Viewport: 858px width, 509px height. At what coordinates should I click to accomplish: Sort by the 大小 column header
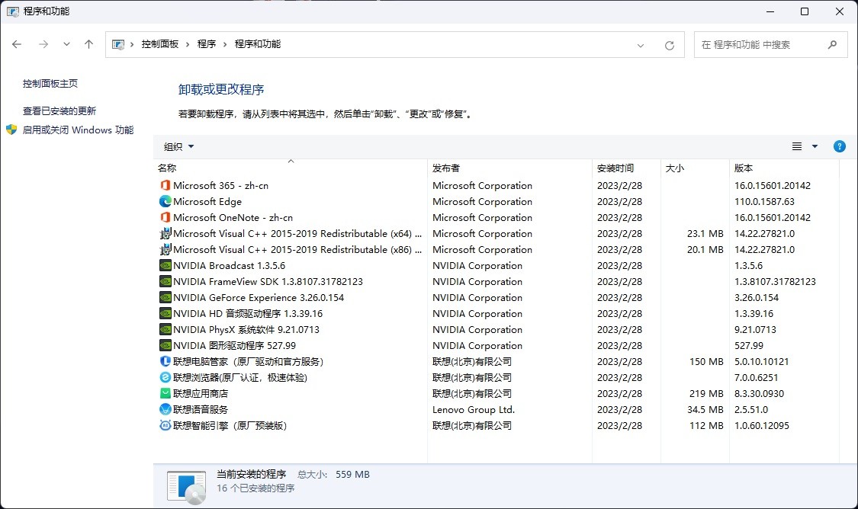click(695, 168)
